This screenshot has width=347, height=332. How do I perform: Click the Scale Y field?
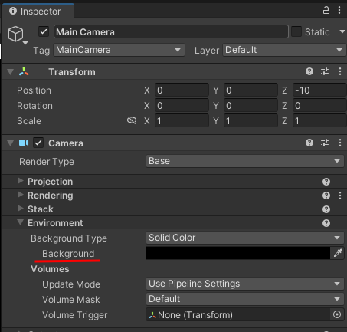250,121
